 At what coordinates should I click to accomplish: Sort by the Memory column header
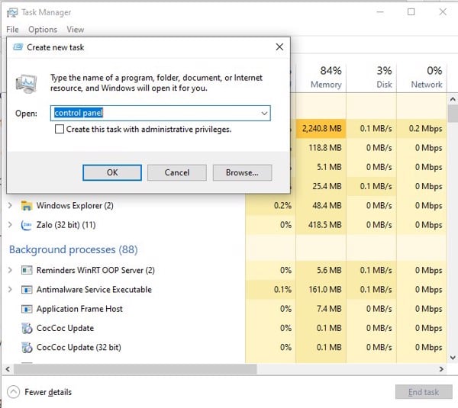click(321, 77)
